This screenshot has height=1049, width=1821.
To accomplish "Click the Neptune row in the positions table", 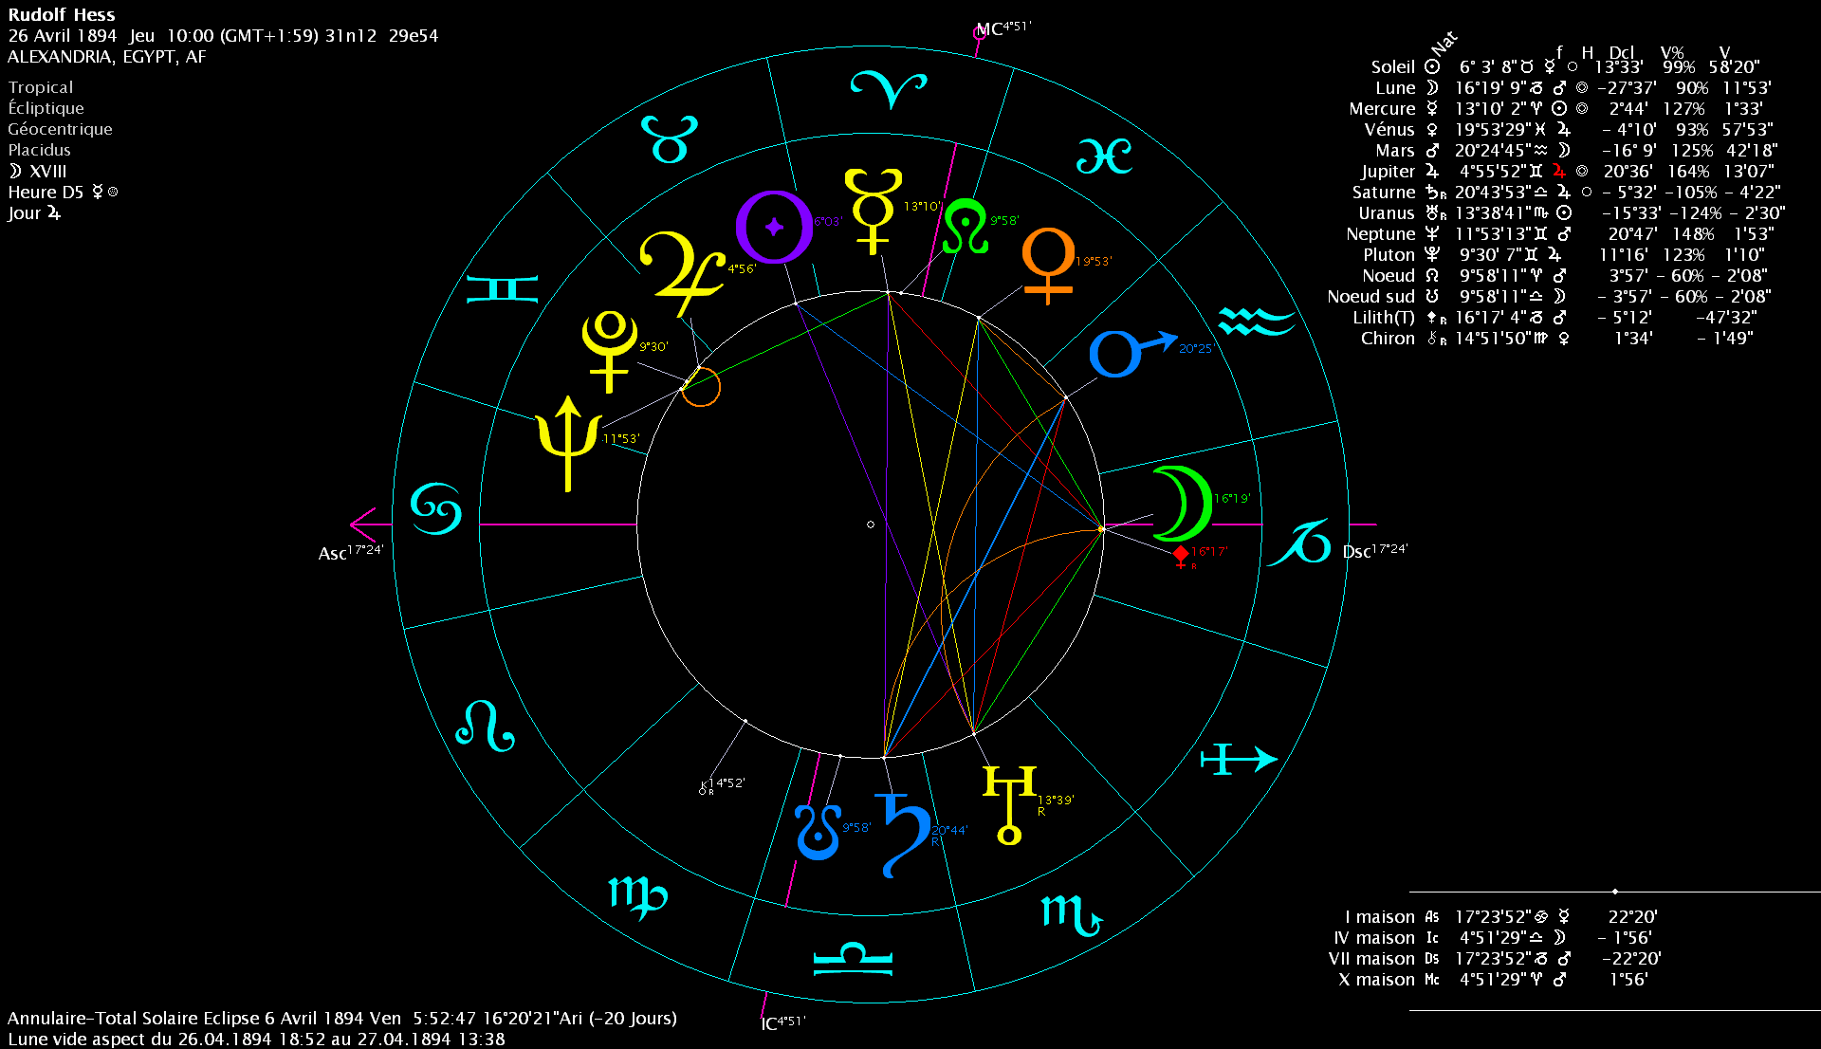I will 1560,233.
